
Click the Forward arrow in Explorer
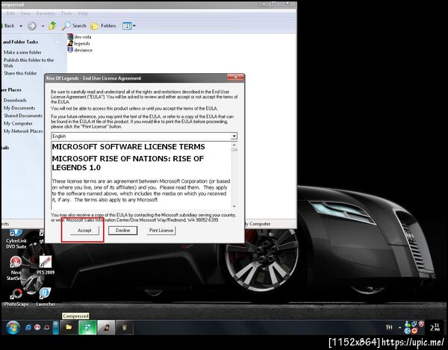[32, 26]
